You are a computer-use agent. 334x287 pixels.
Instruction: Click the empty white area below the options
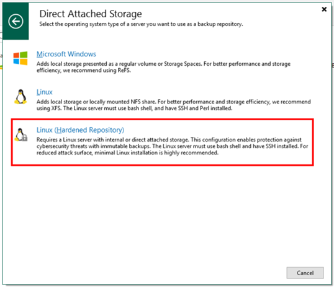click(162, 215)
